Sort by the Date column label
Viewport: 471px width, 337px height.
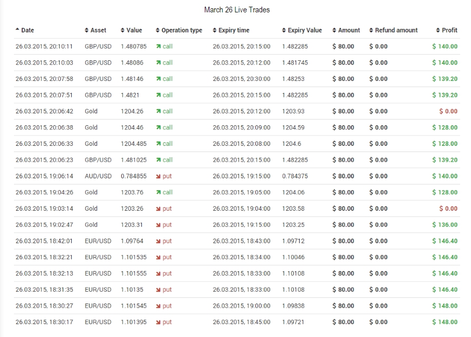tap(27, 30)
